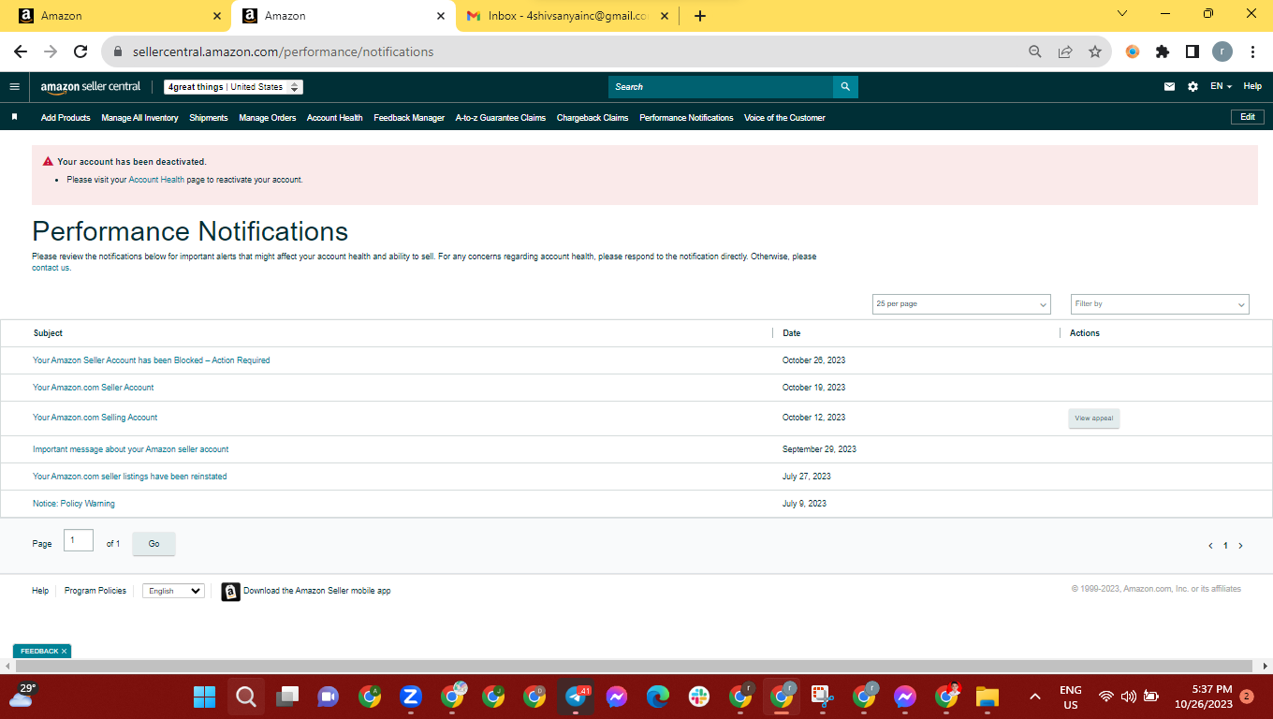Open Chargeback Claims
The height and width of the screenshot is (719, 1273).
pyautogui.click(x=593, y=118)
